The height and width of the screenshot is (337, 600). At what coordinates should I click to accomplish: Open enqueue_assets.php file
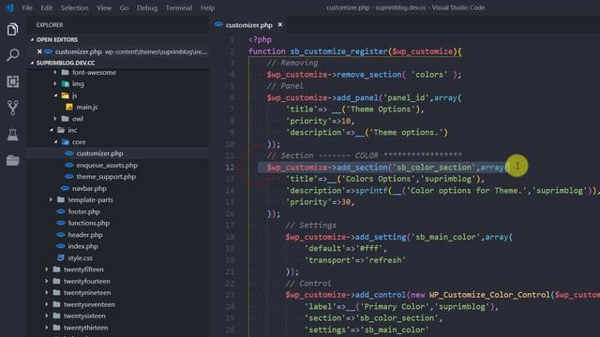107,165
